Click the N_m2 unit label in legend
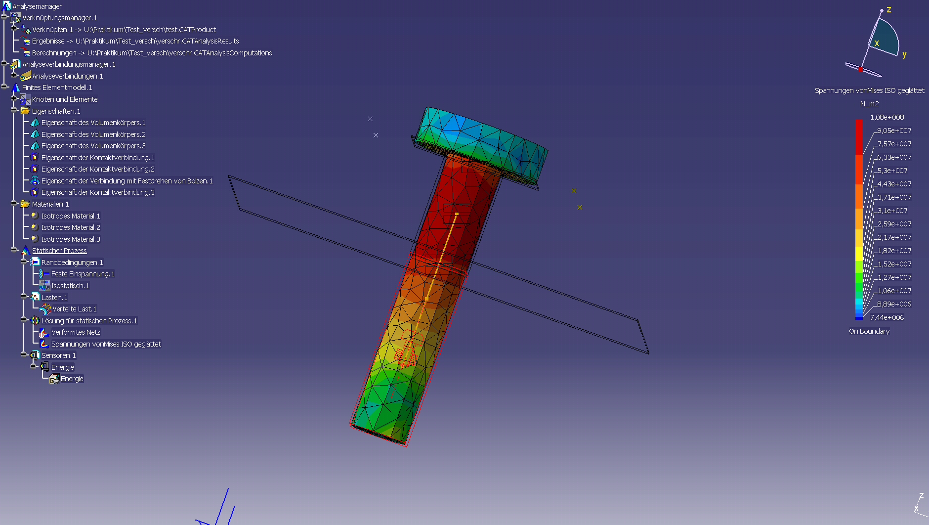Image resolution: width=929 pixels, height=525 pixels. (869, 104)
